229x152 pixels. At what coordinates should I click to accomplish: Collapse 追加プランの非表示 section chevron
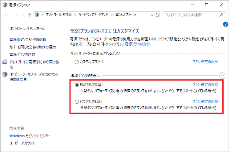222,76
